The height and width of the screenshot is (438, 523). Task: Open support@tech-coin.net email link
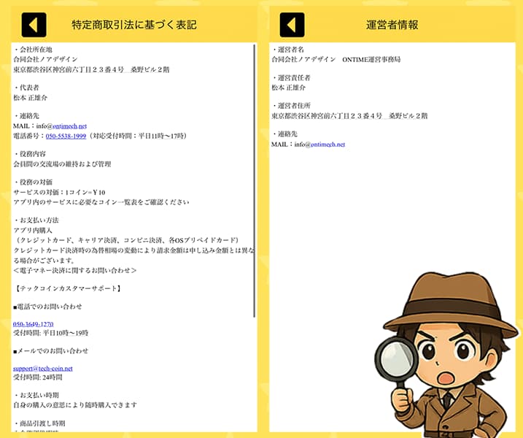[43, 368]
